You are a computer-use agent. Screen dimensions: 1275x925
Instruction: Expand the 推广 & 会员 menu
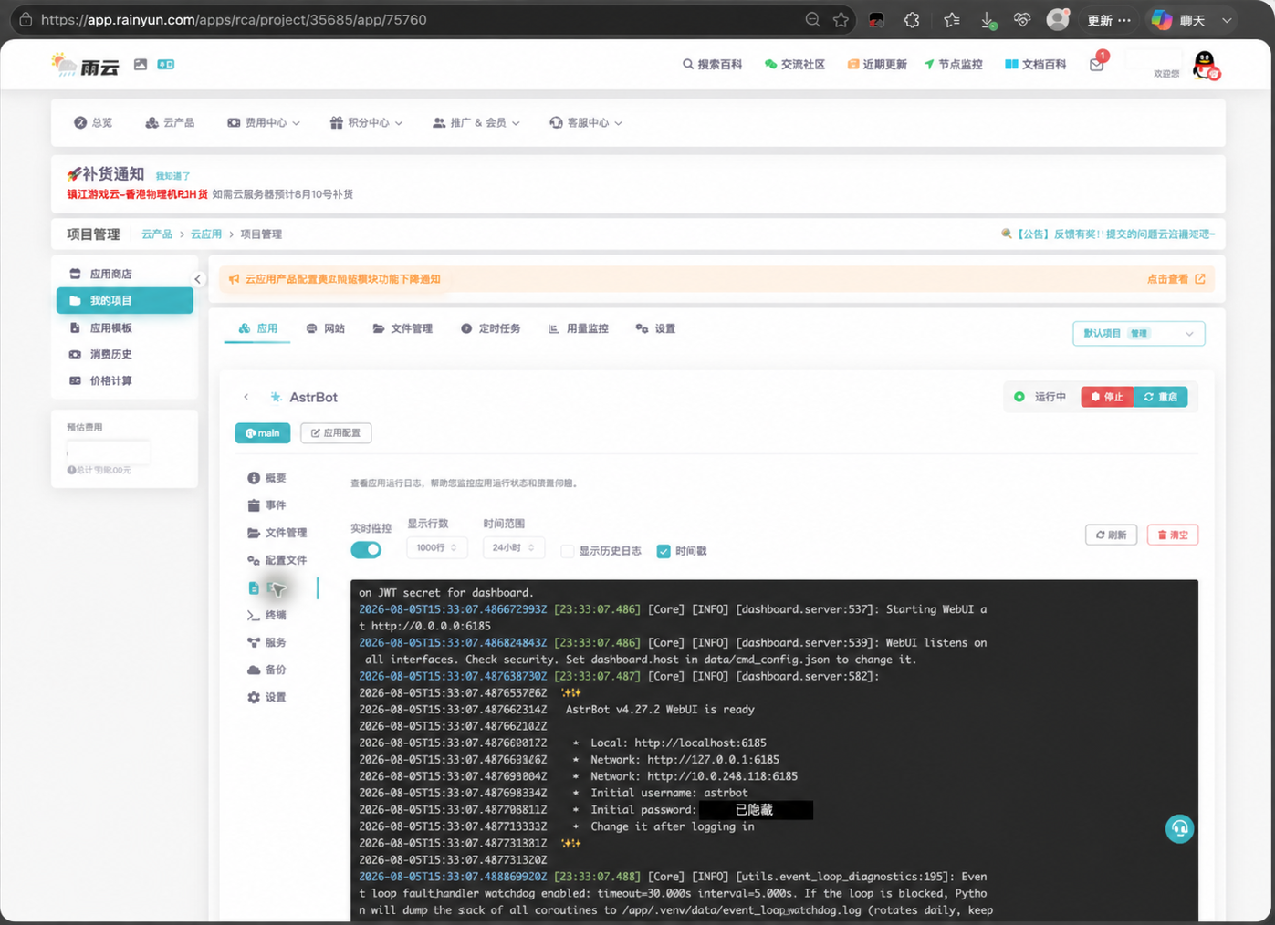476,122
